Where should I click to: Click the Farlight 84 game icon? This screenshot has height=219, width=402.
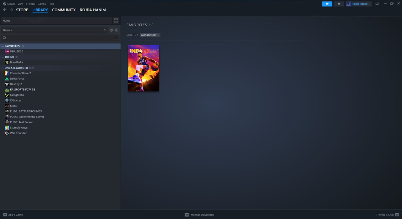pos(7,95)
